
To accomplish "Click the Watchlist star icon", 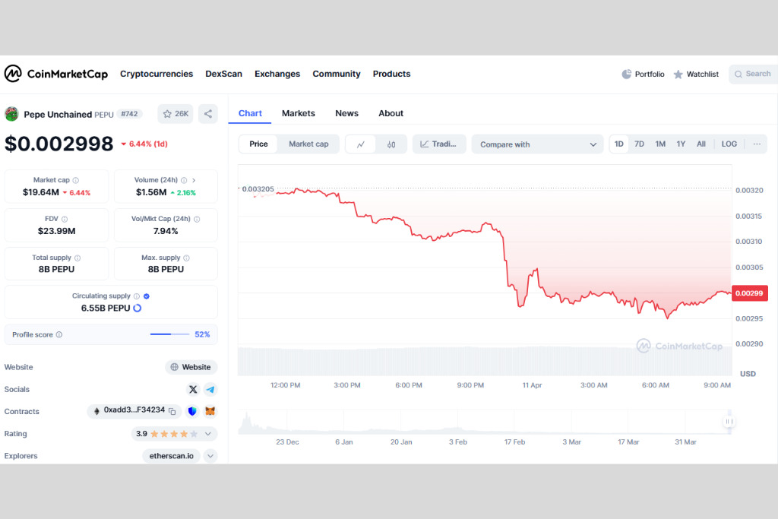I will coord(678,74).
